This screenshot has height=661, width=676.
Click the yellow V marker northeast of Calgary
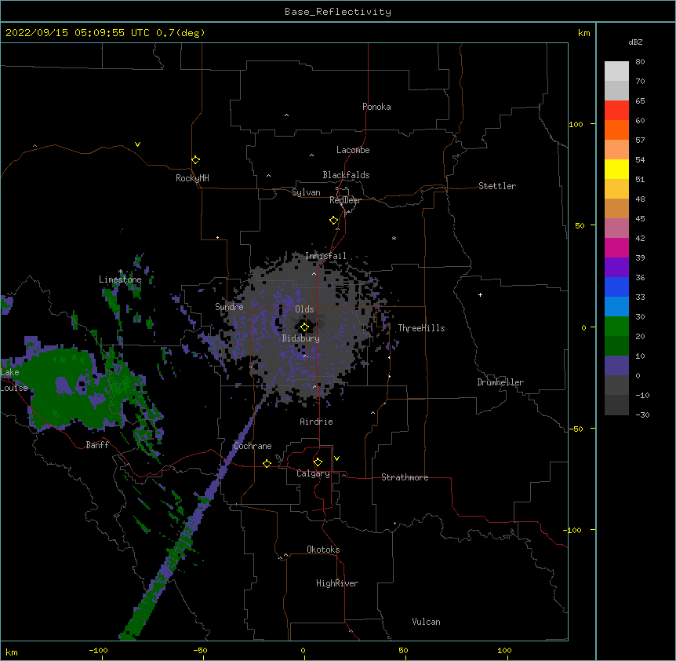(x=336, y=458)
